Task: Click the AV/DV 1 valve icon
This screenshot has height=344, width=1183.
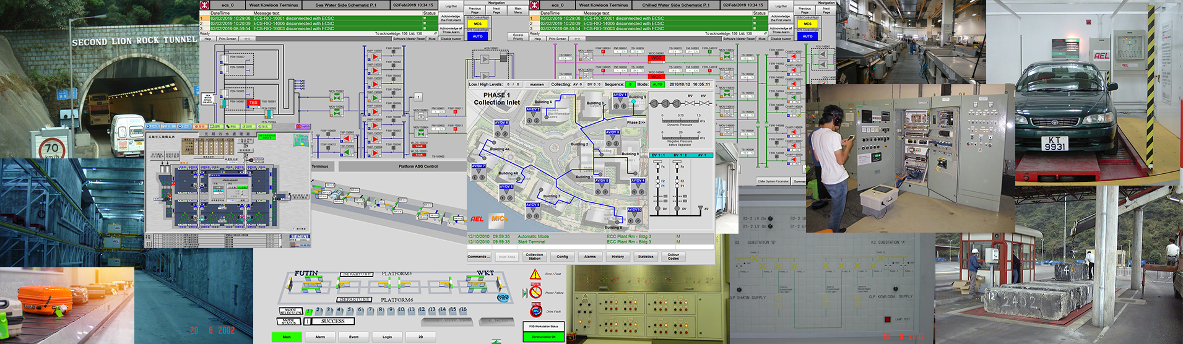Action: pos(620,101)
